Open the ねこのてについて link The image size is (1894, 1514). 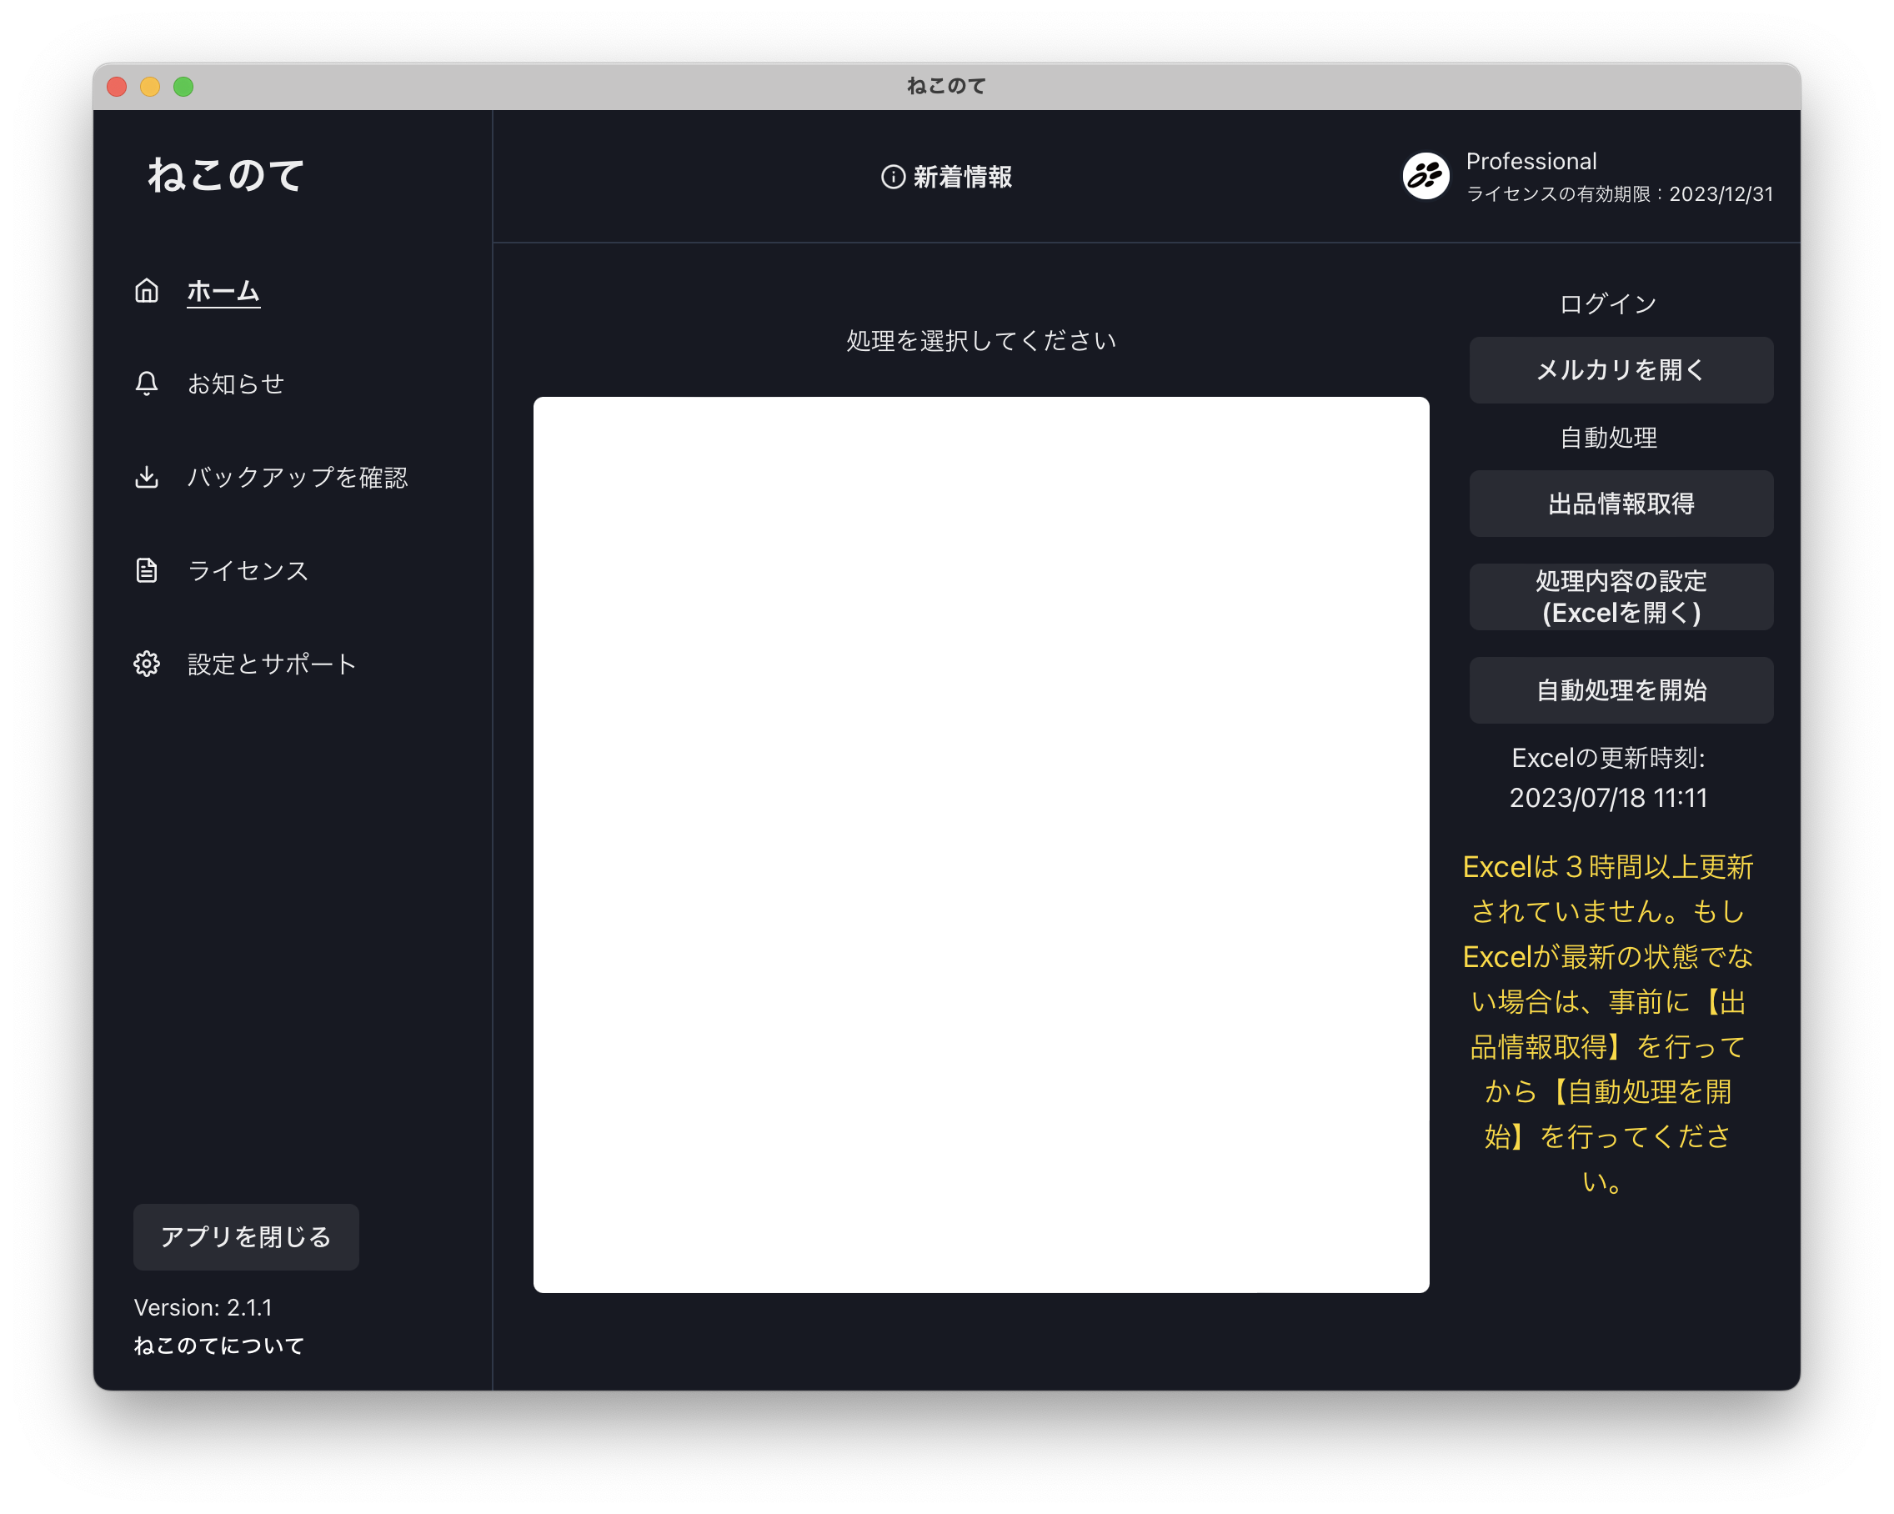click(x=218, y=1346)
